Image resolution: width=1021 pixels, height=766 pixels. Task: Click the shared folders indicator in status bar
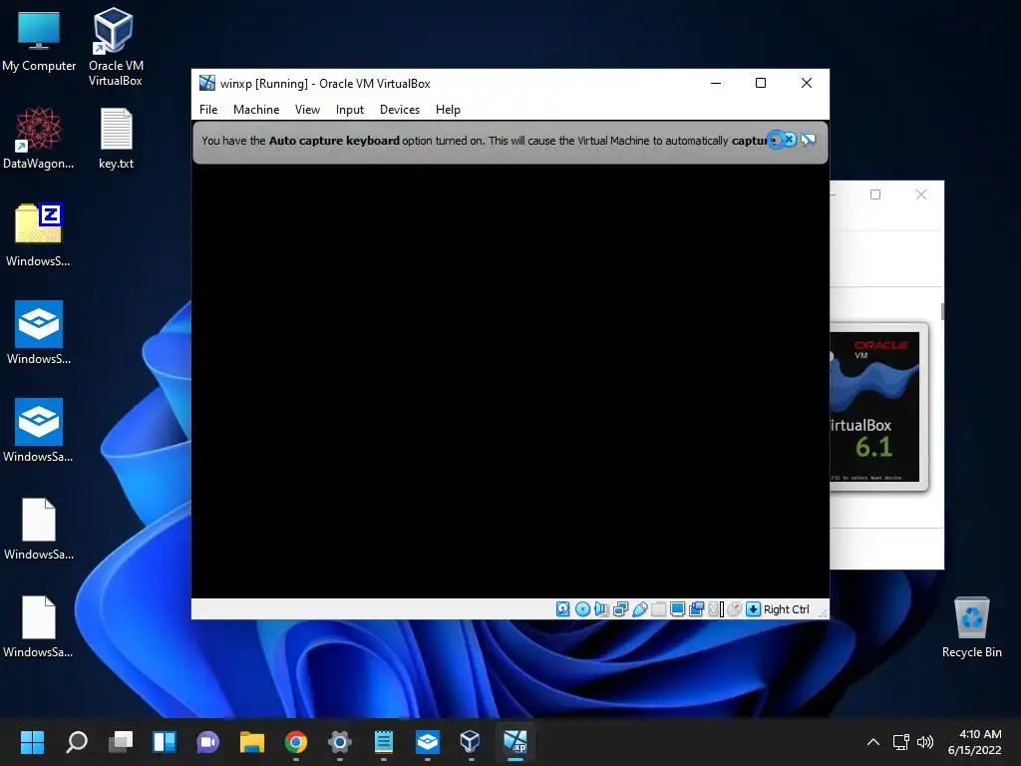pyautogui.click(x=658, y=609)
